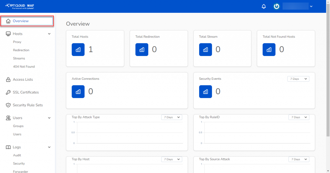330x173 pixels.
Task: Click the Total Stream chart icon
Action: 205,50
